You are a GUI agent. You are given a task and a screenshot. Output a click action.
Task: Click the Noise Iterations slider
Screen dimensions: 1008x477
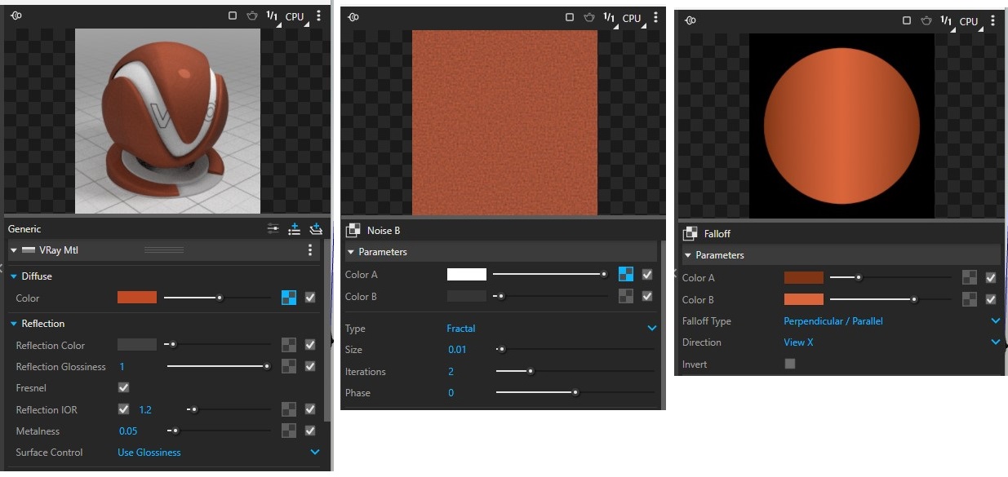(575, 371)
